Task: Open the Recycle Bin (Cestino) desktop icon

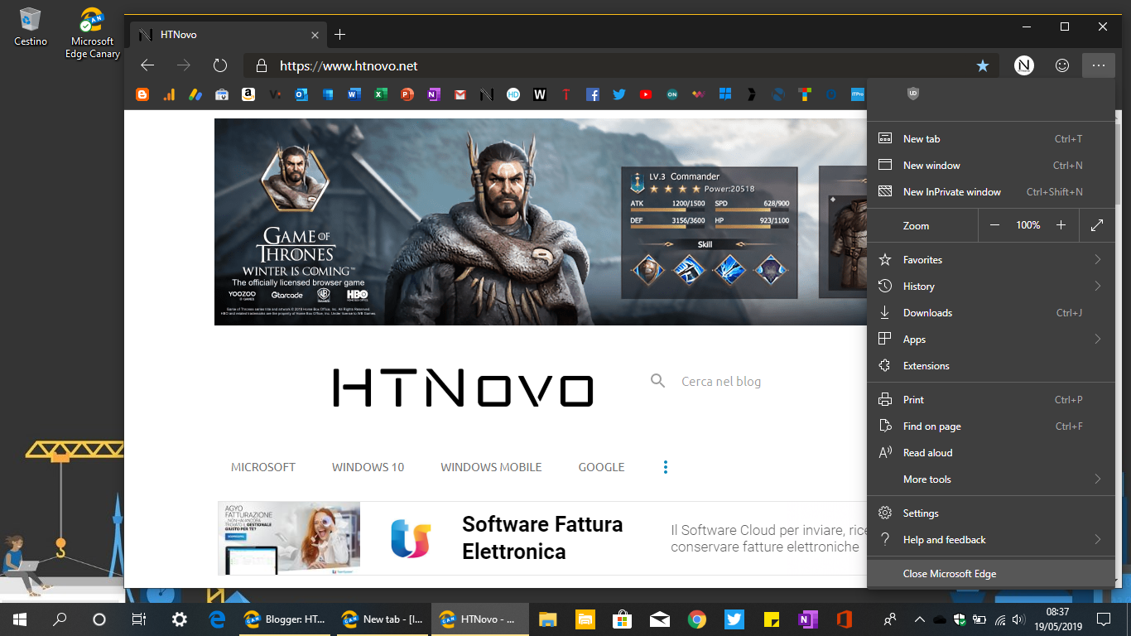Action: (x=31, y=26)
